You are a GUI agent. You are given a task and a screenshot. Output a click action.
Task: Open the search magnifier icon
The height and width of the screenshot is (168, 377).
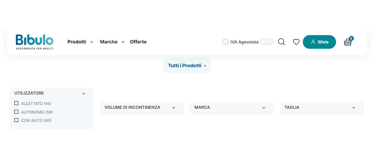point(281,42)
